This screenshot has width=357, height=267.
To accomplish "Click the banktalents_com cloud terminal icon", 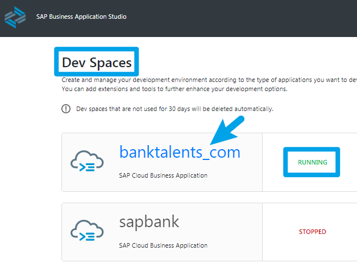I will 87,161.
